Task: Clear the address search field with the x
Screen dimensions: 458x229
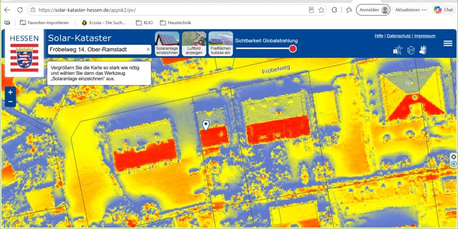Action: click(x=148, y=50)
